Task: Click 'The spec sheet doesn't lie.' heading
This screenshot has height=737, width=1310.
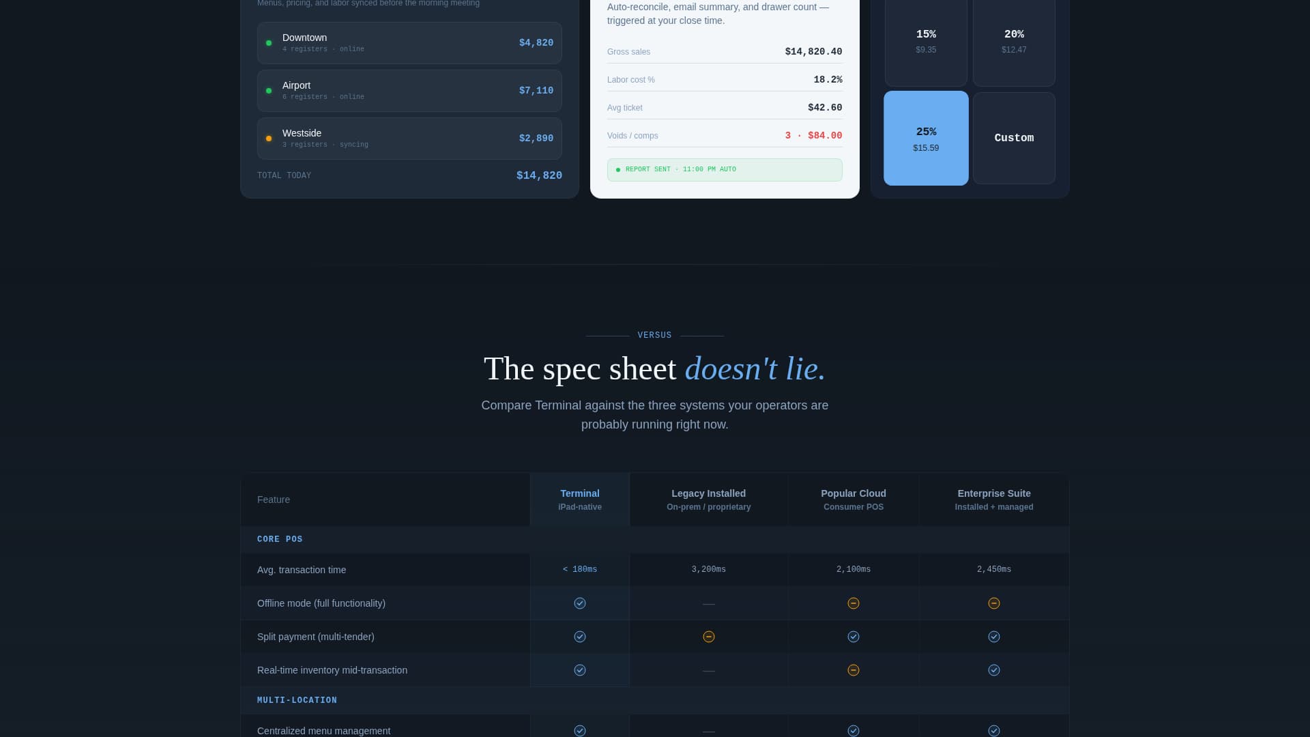Action: 655,369
